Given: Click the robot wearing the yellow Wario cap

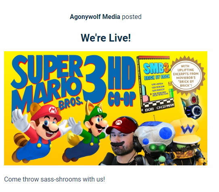Looking at the screenshot, I should point(188,141).
